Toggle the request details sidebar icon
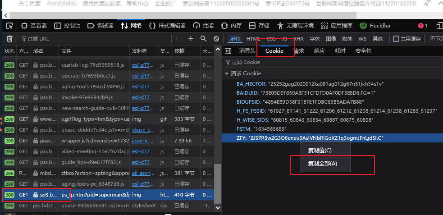Screen dimensions: 443x215 [228, 51]
